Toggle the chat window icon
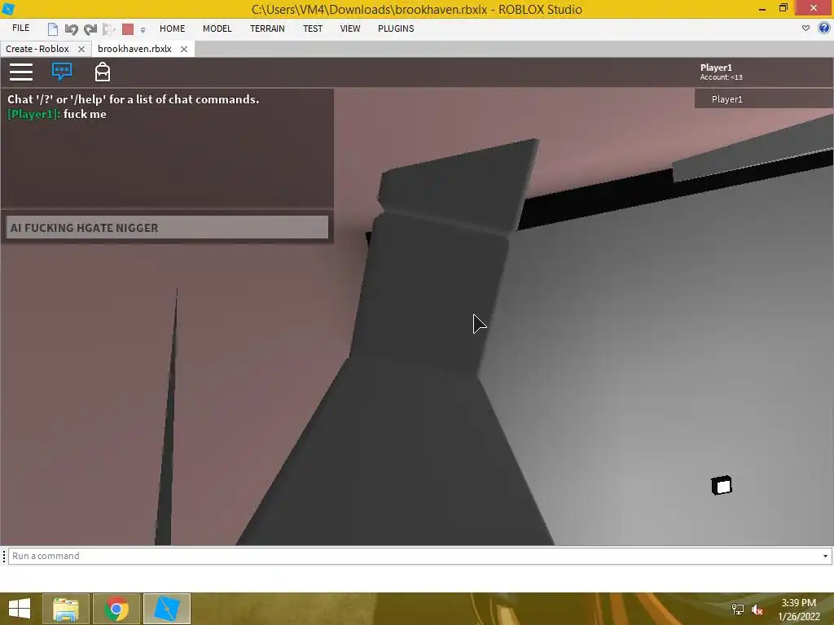 coord(62,72)
